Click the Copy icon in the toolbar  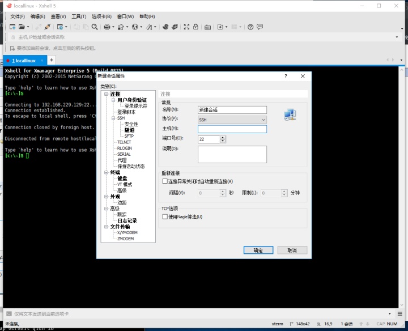76,27
